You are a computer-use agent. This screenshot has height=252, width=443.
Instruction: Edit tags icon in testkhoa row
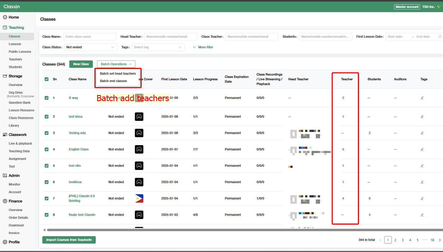[x=422, y=182]
